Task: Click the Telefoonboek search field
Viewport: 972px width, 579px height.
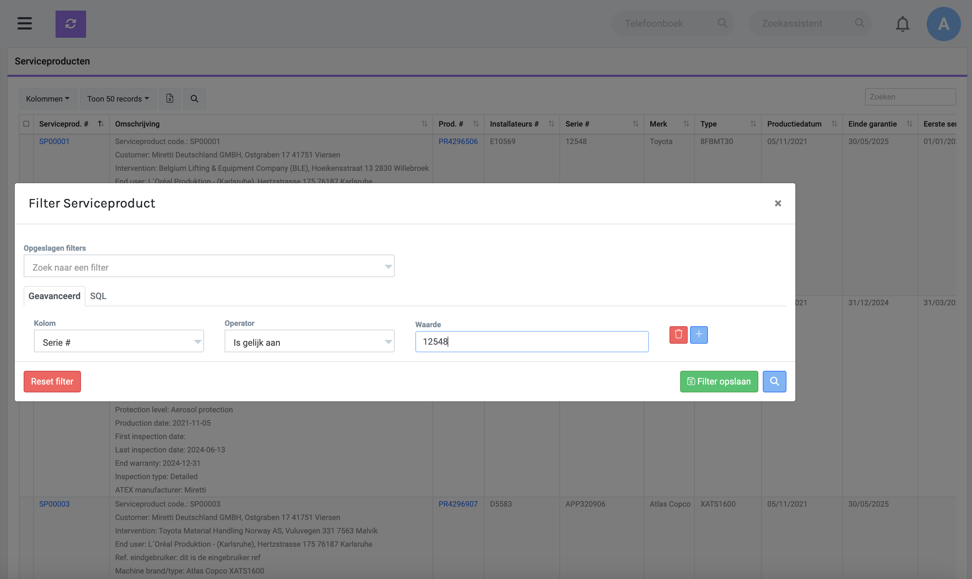Action: (x=673, y=23)
